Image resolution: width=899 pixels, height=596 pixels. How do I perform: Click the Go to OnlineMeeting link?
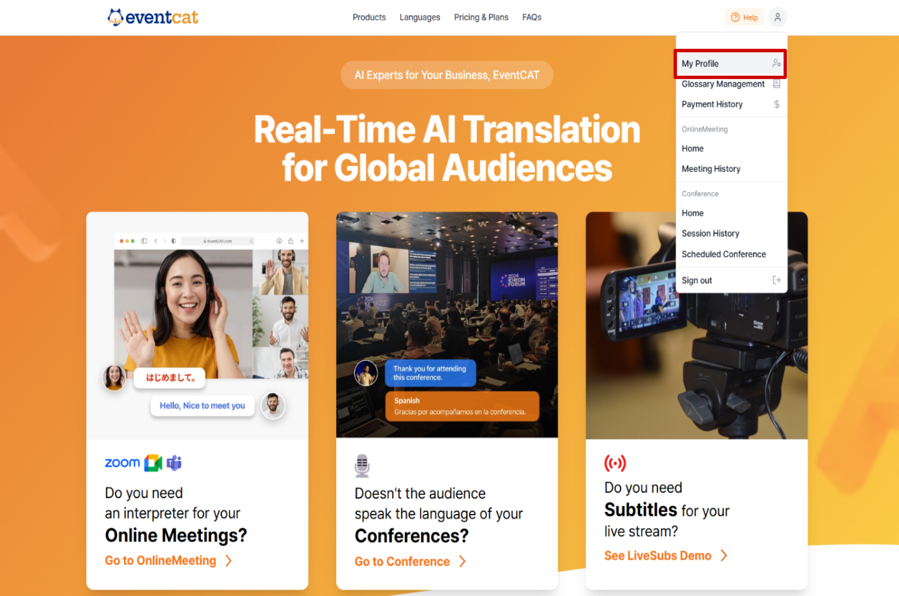point(160,560)
